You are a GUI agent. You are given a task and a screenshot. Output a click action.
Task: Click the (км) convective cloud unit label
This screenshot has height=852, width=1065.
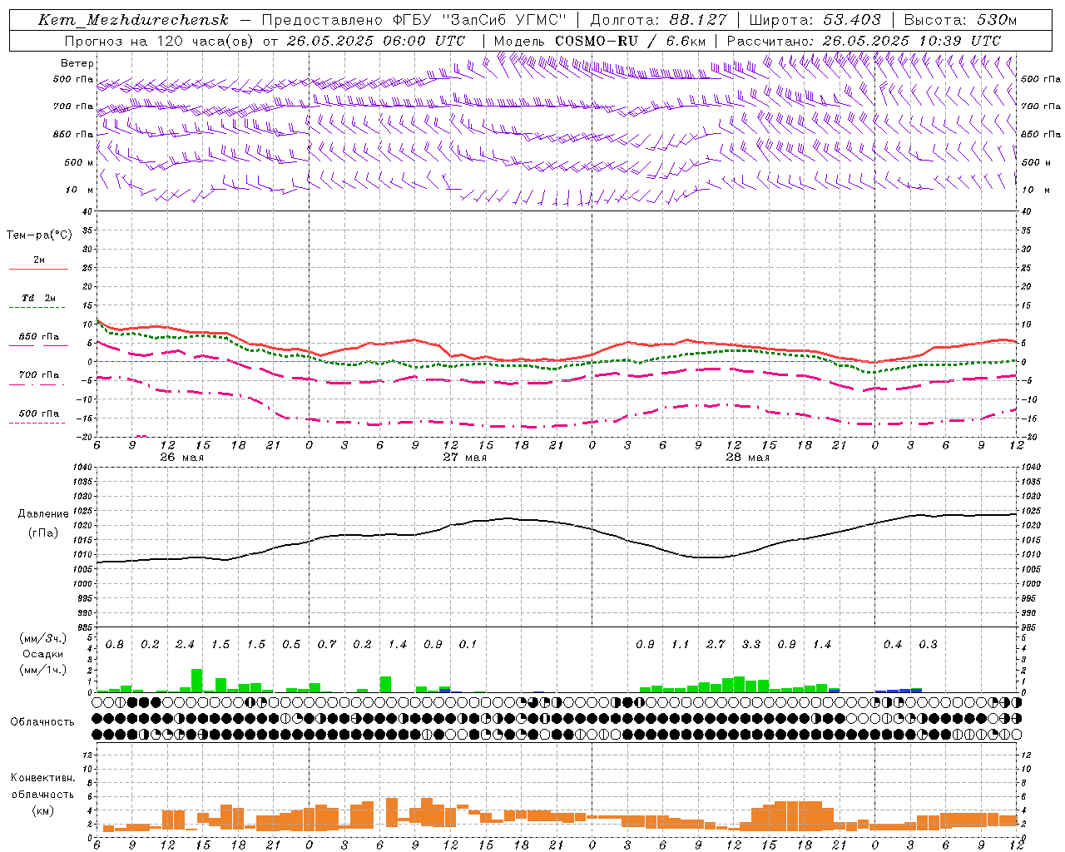(42, 810)
